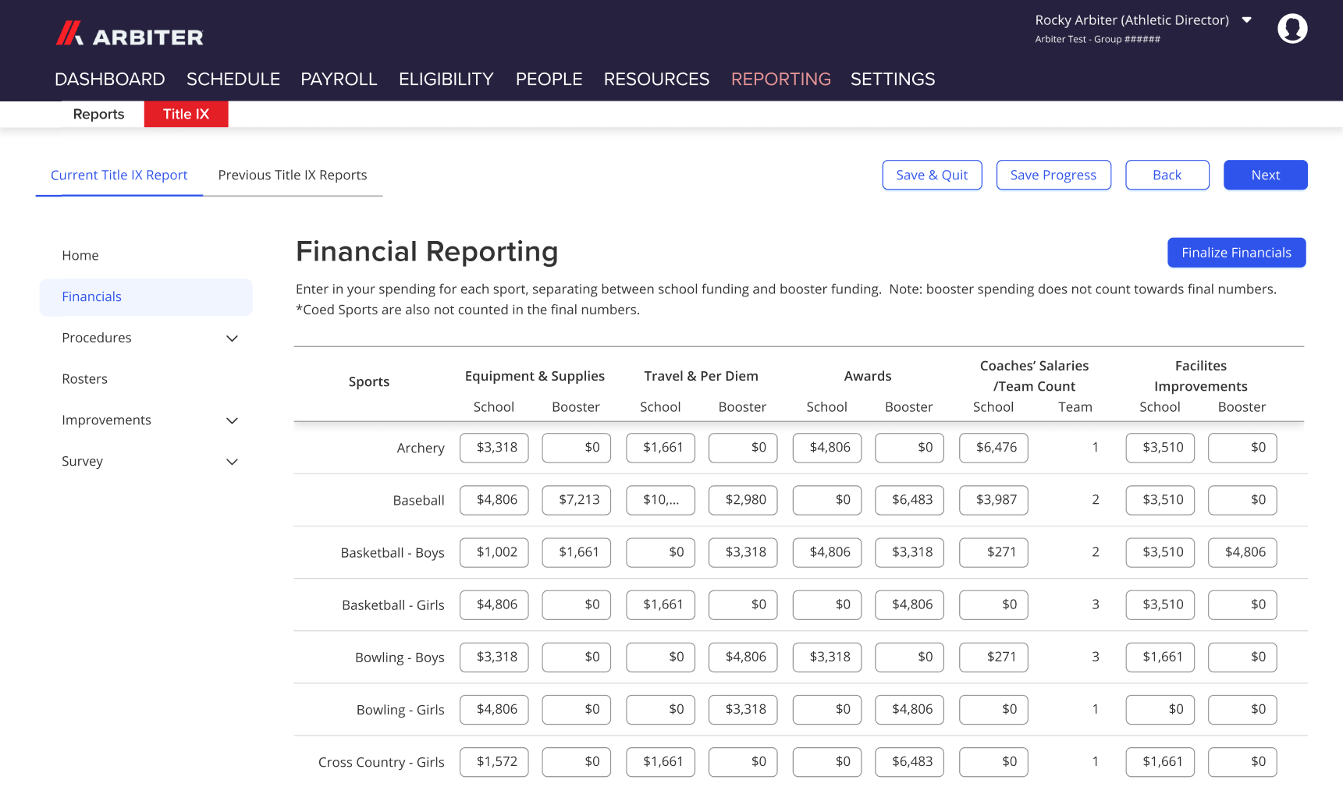Screen dimensions: 1343x787
Task: Edit Bowling - Girls Travel Booster field
Action: click(743, 710)
